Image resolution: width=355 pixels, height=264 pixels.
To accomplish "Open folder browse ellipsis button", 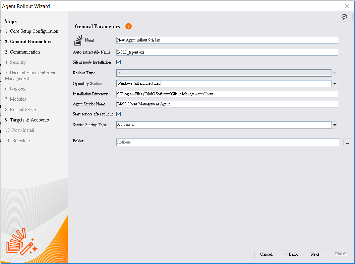I will [x=347, y=143].
